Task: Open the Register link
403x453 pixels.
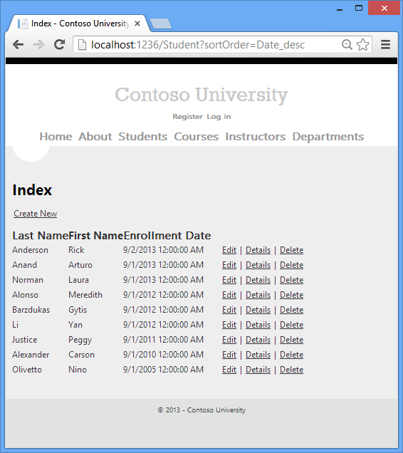Action: tap(188, 116)
